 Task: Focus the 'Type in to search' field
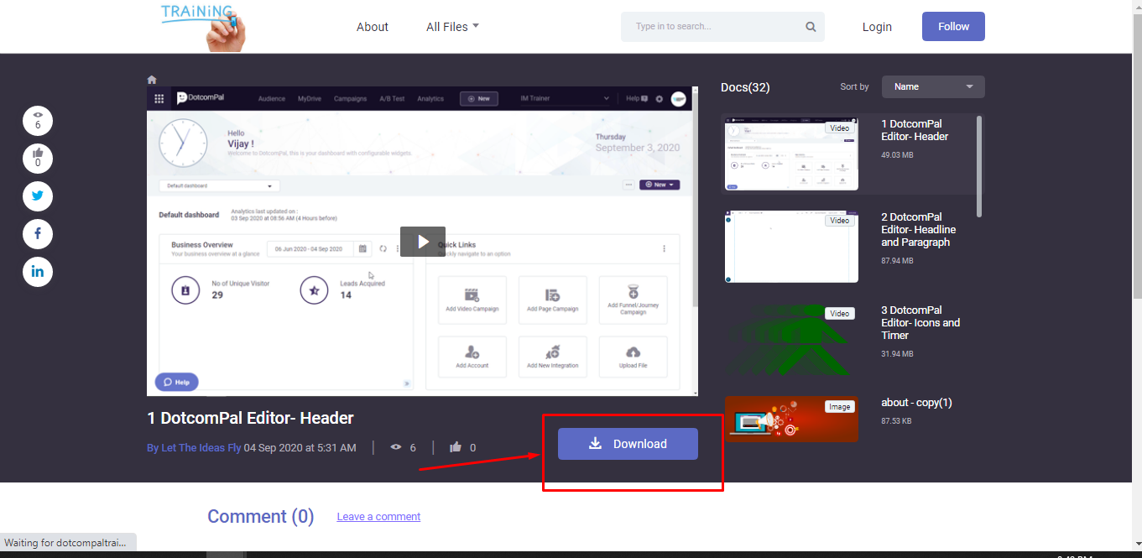[x=713, y=27]
